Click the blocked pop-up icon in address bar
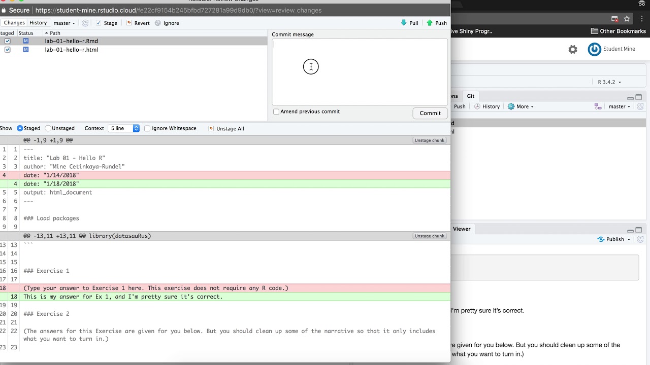 614,19
